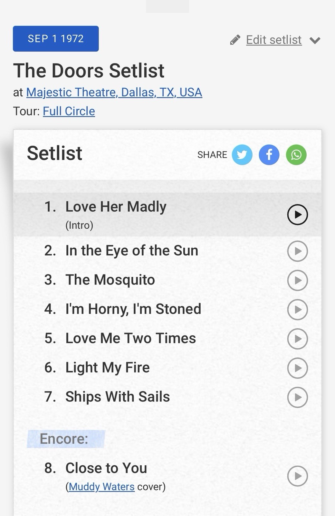Share setlist via WhatsApp
Screen dimensions: 335x516
296,155
